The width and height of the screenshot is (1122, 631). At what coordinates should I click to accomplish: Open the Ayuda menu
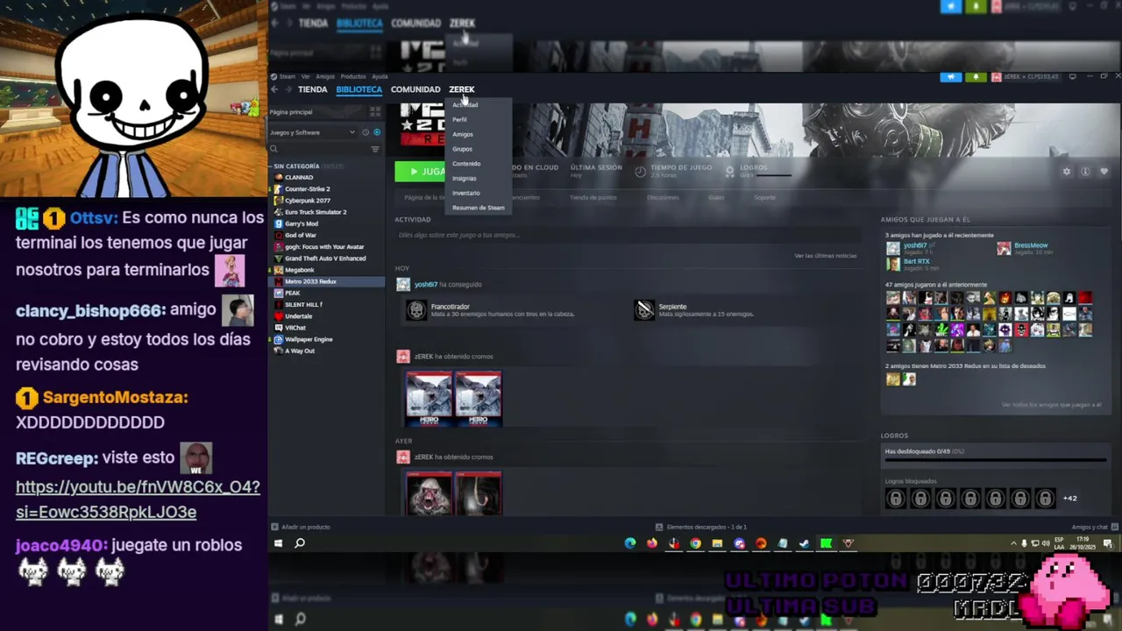click(x=380, y=76)
